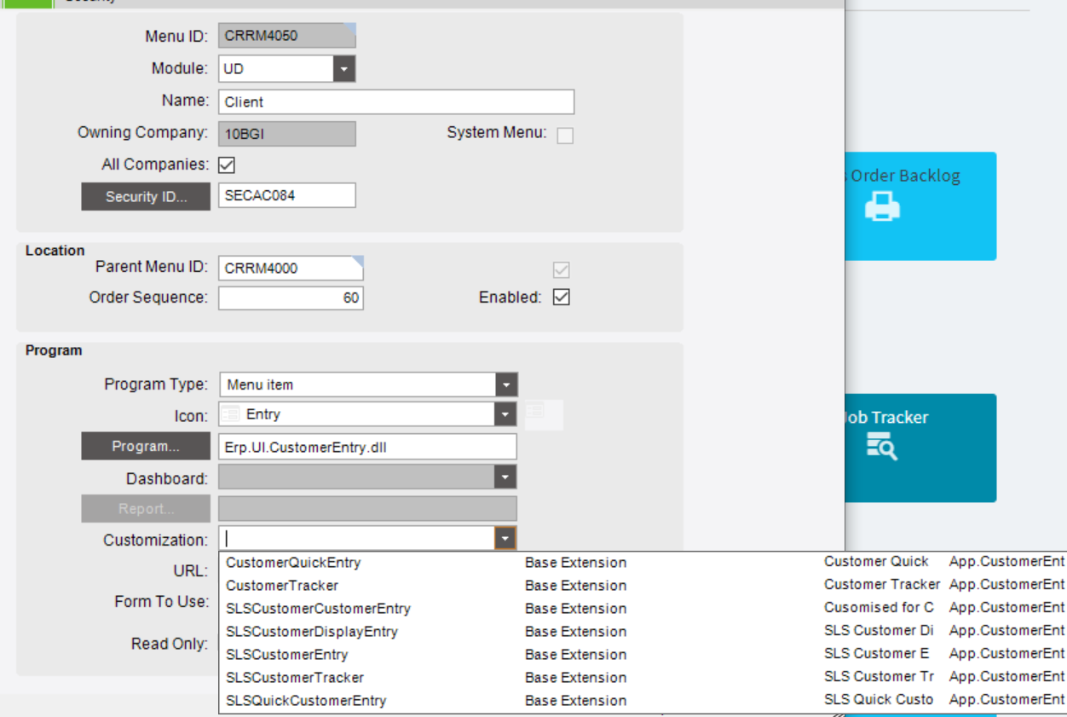Screen dimensions: 1067x717
Task: Open the Program... file picker
Action: pos(145,446)
